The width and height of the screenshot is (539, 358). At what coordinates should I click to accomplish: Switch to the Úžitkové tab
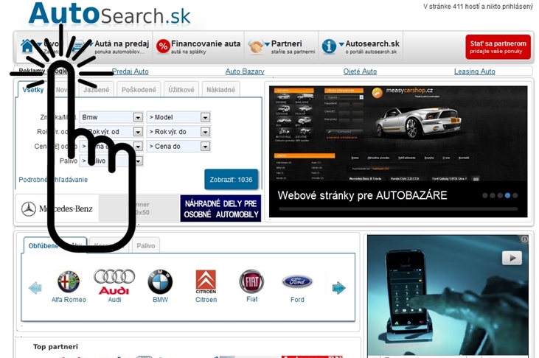[x=181, y=90]
